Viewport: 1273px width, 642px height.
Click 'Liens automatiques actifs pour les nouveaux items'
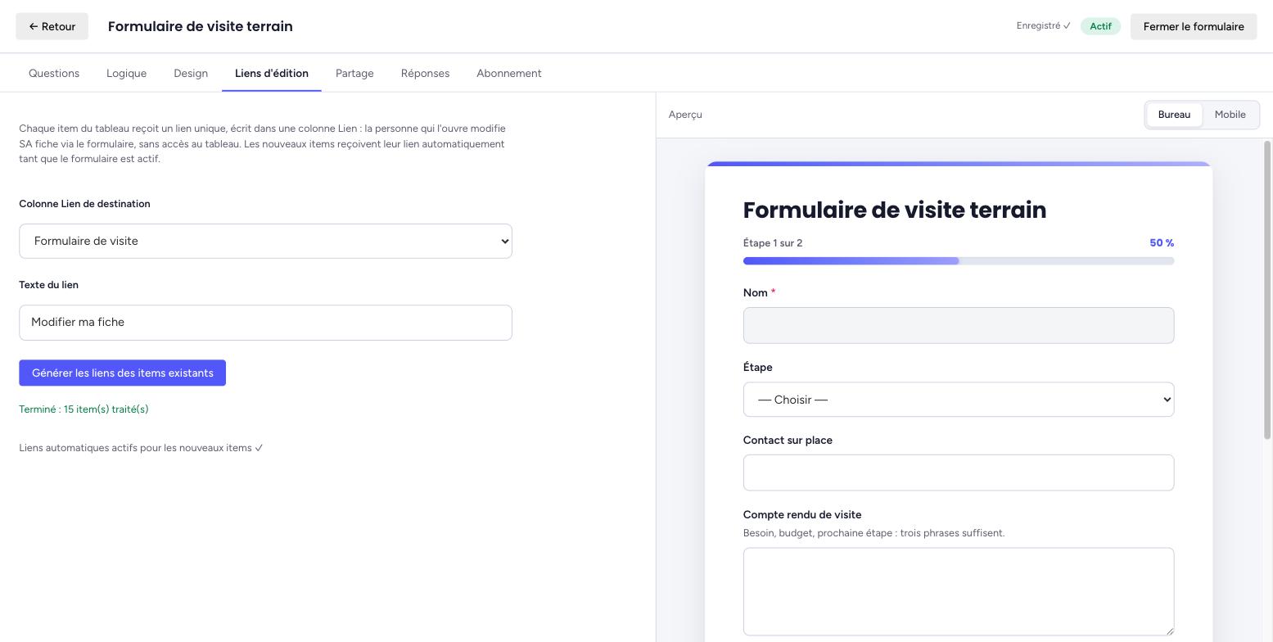click(x=141, y=448)
